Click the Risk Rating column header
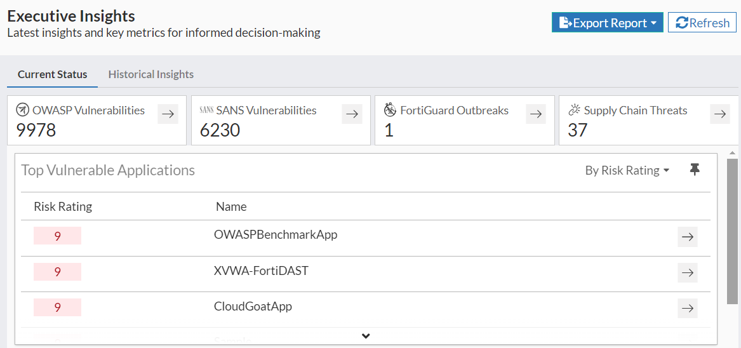Image resolution: width=741 pixels, height=348 pixels. click(63, 206)
